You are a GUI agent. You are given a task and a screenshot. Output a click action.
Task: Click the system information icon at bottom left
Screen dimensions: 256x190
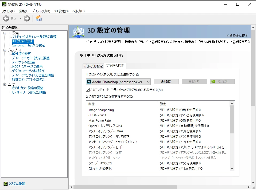pos(5,184)
